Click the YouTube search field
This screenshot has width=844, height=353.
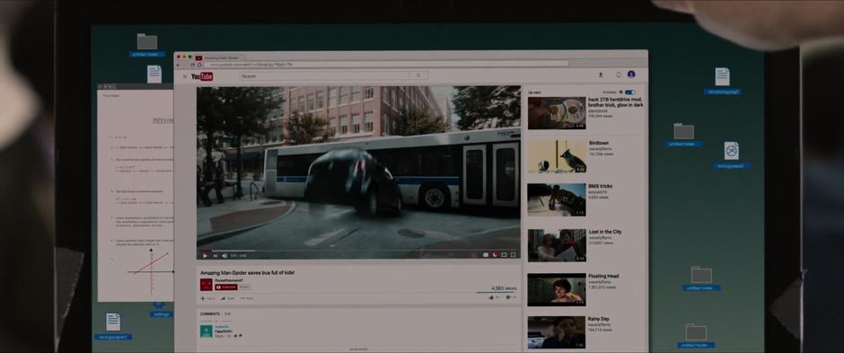coord(324,75)
